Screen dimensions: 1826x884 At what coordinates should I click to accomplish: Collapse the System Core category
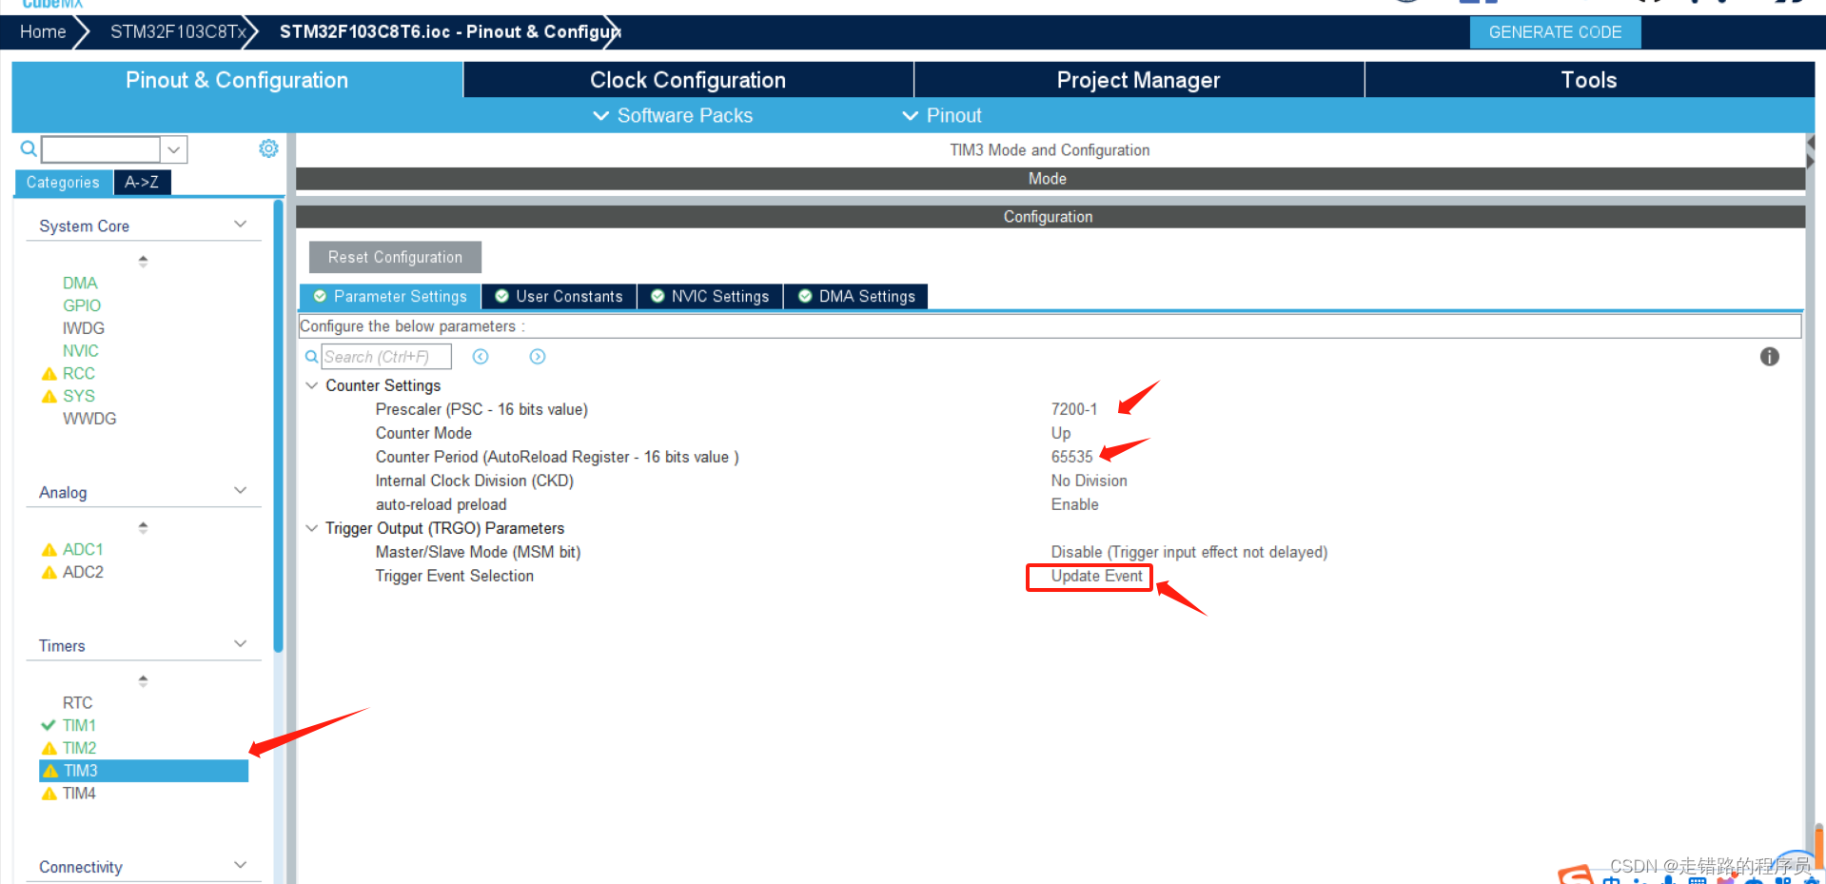tap(240, 225)
